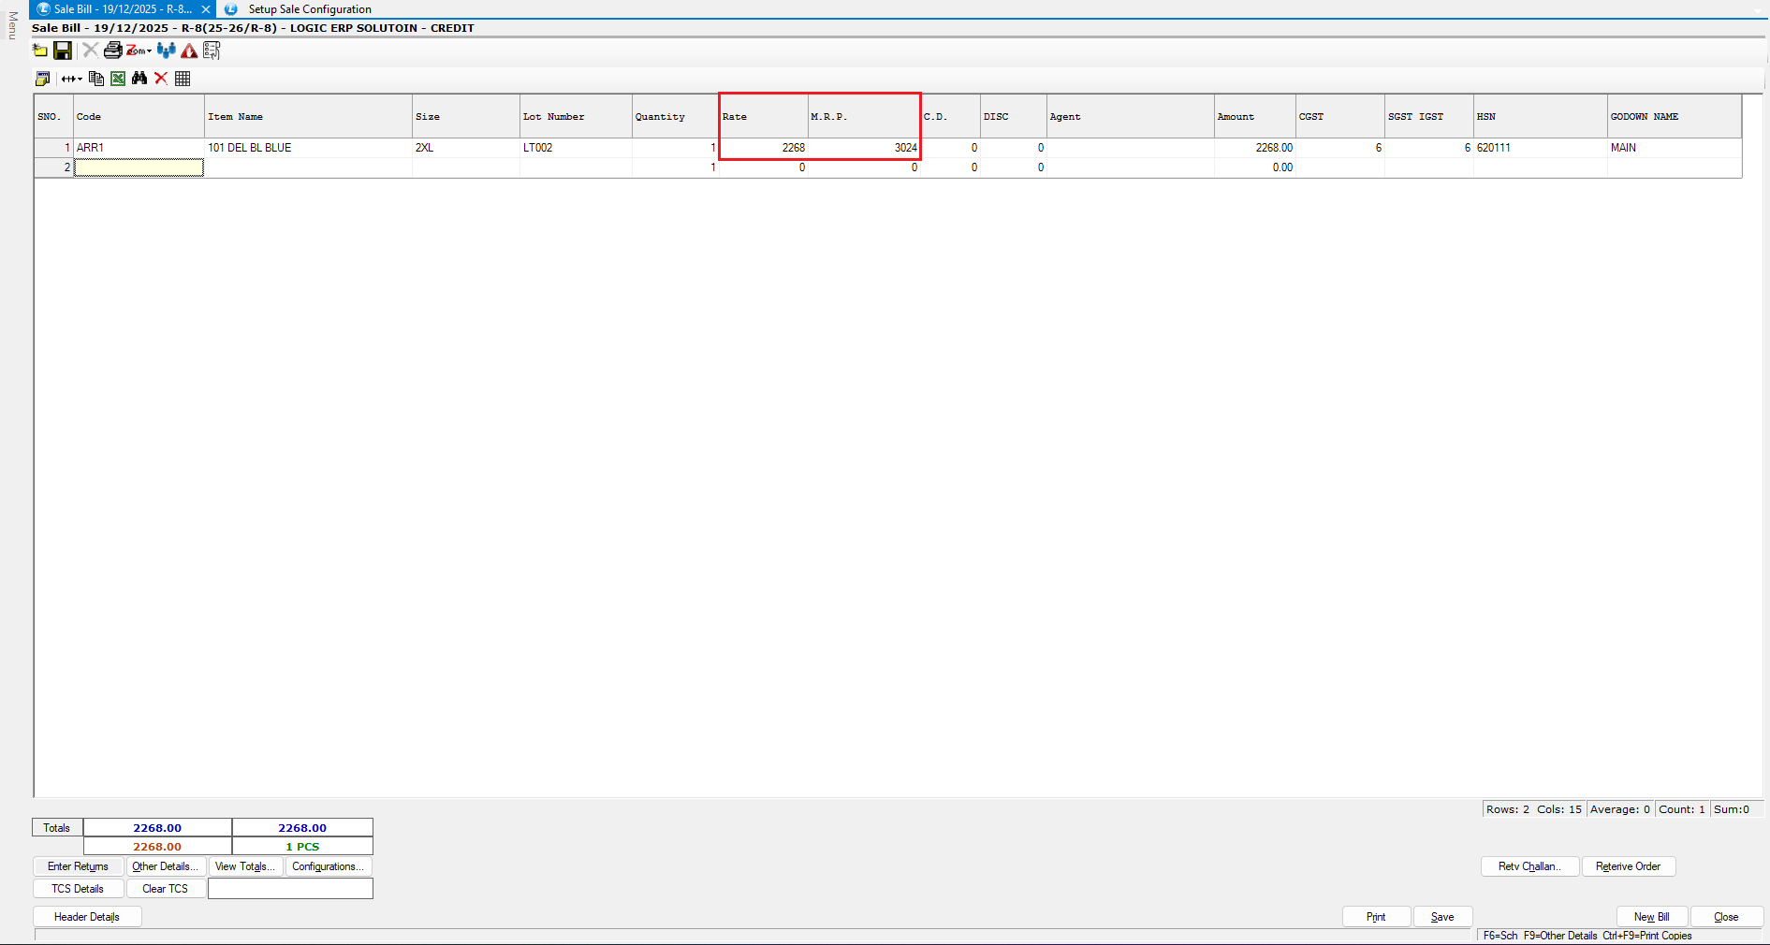Close the Sale Bill tab
The image size is (1770, 945).
click(206, 9)
